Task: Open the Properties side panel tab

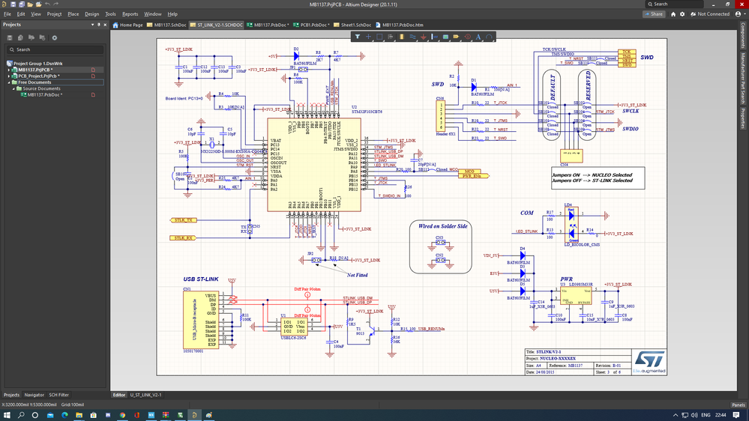Action: pos(743,118)
